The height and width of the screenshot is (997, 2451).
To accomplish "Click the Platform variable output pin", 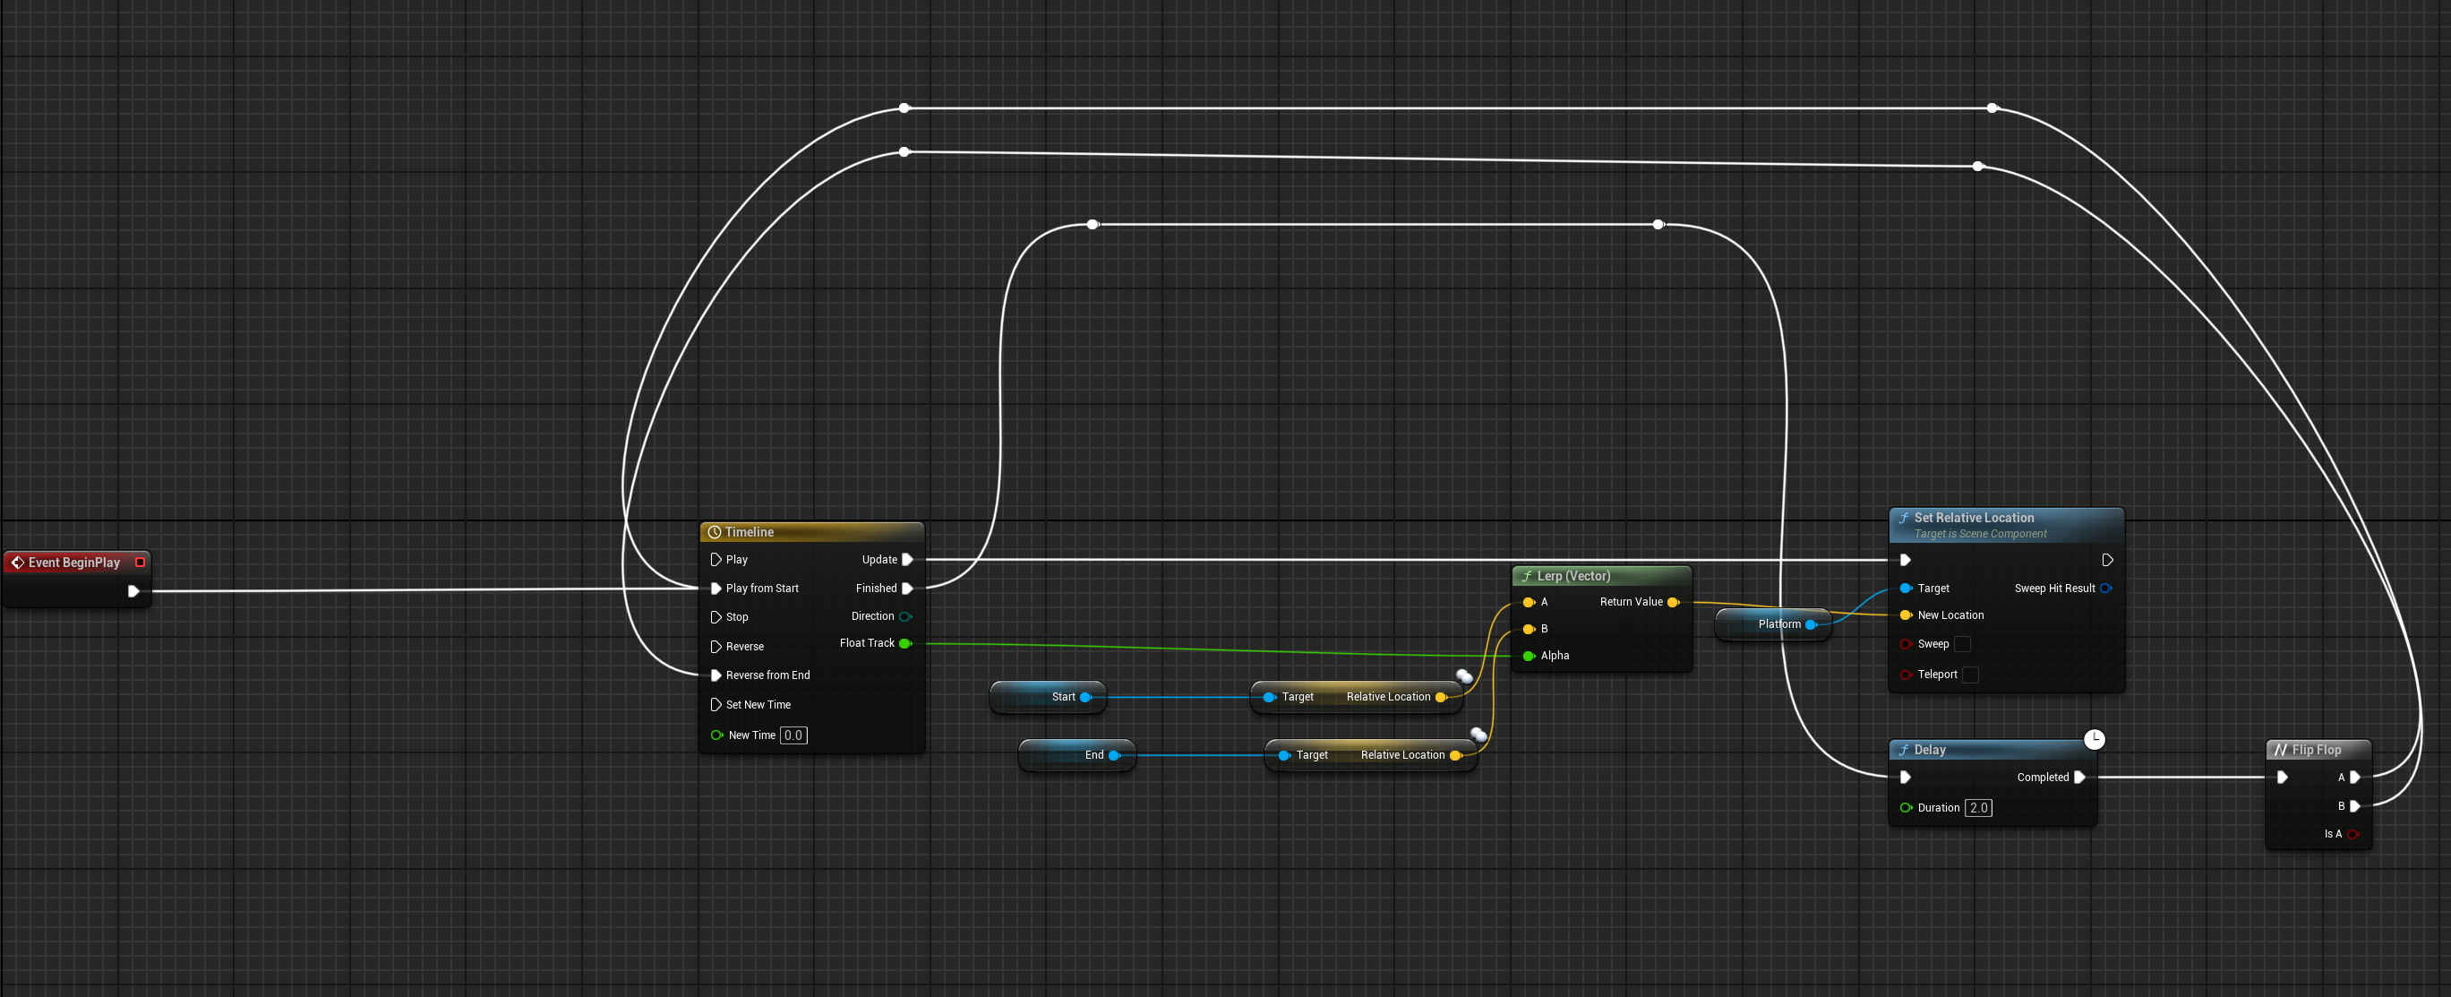I will pos(1811,624).
